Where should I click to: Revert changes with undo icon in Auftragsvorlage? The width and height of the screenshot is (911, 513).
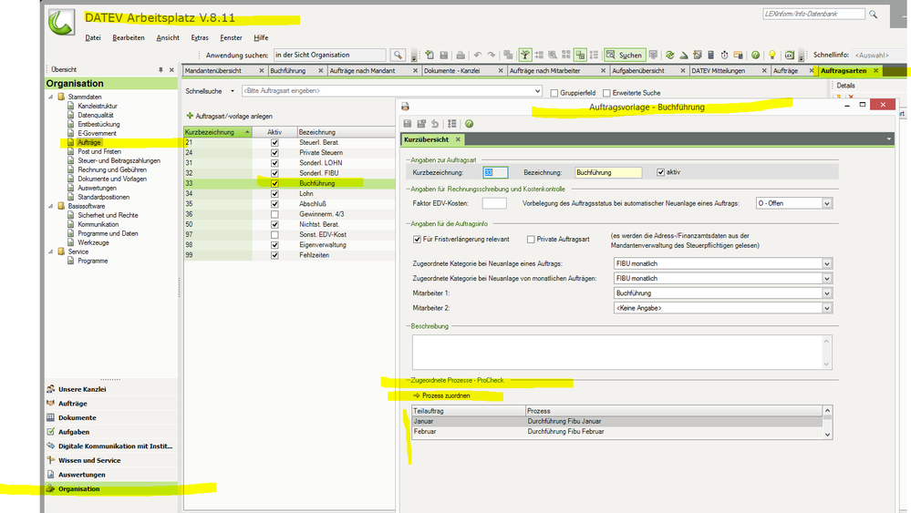click(435, 124)
